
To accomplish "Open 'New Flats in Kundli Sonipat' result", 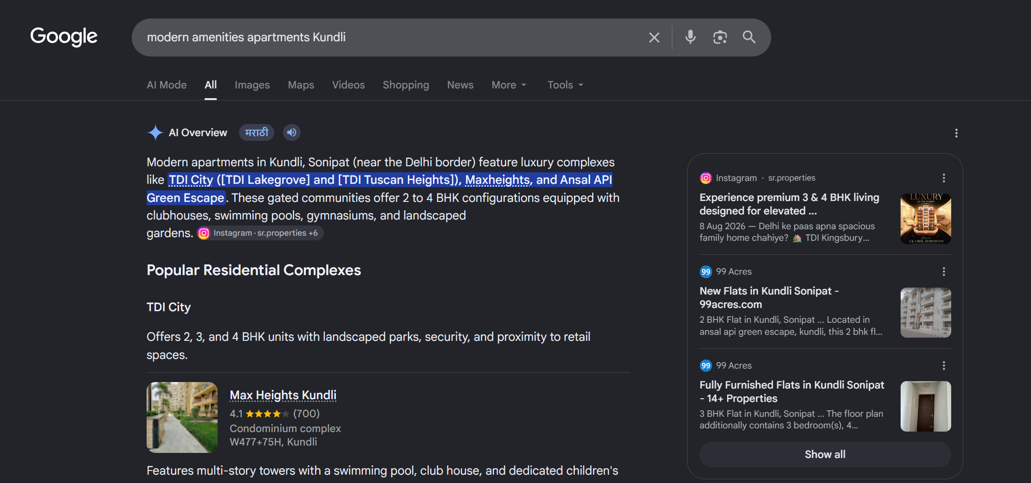I will (x=769, y=298).
